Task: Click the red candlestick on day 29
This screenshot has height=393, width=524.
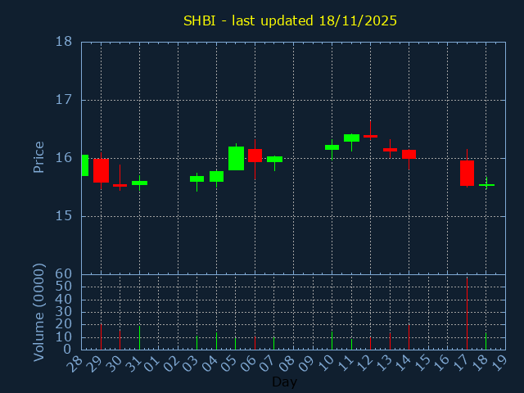Action: 101,170
